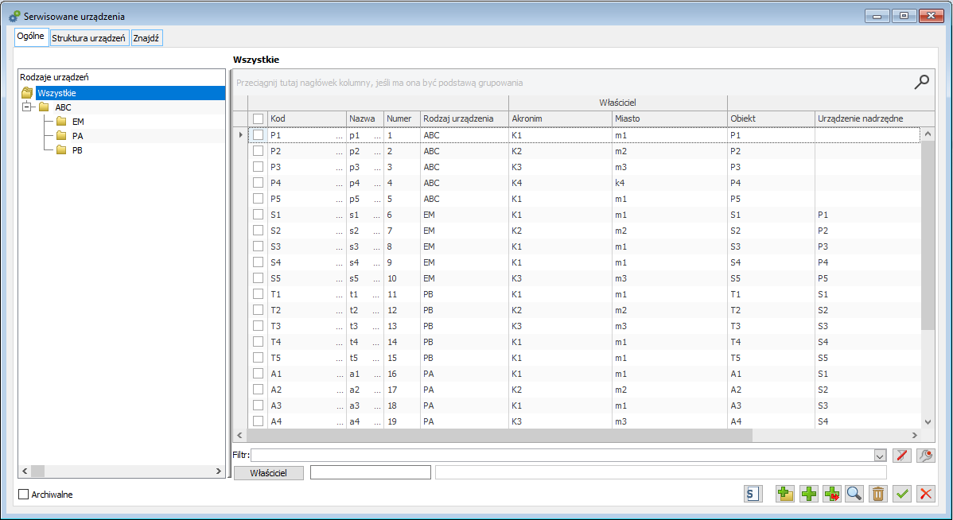Click the PA folder icon
This screenshot has height=520, width=953.
[x=61, y=136]
